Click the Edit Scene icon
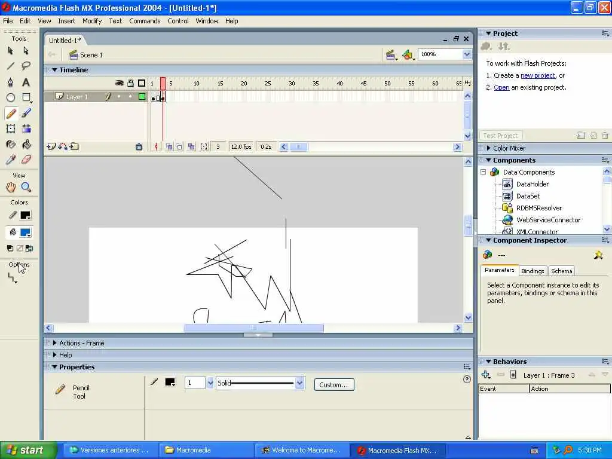This screenshot has height=459, width=612. click(x=391, y=55)
